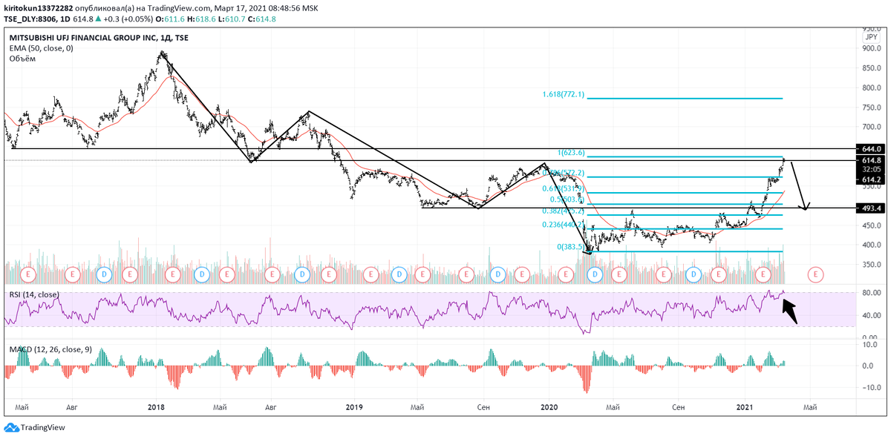Image resolution: width=891 pixels, height=439 pixels.
Task: Click the 700.0 price axis label
Action: coord(872,128)
